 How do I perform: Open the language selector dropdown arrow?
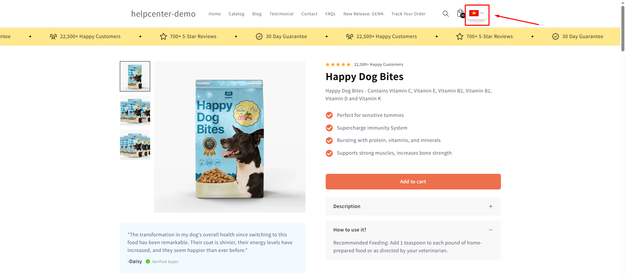click(x=482, y=13)
